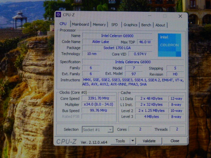Screen dimensions: 211x158
Task: Click the Multiplier value x34.0
Action: (99, 104)
